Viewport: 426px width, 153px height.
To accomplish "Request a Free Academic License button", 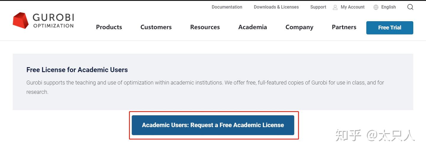I will click(213, 125).
